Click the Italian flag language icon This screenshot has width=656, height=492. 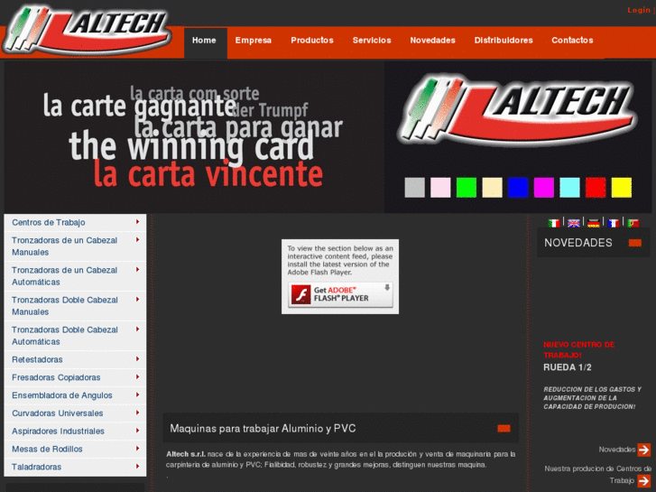(553, 223)
